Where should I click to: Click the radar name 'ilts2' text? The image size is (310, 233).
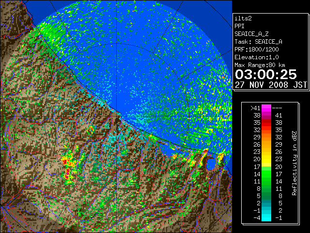point(243,18)
